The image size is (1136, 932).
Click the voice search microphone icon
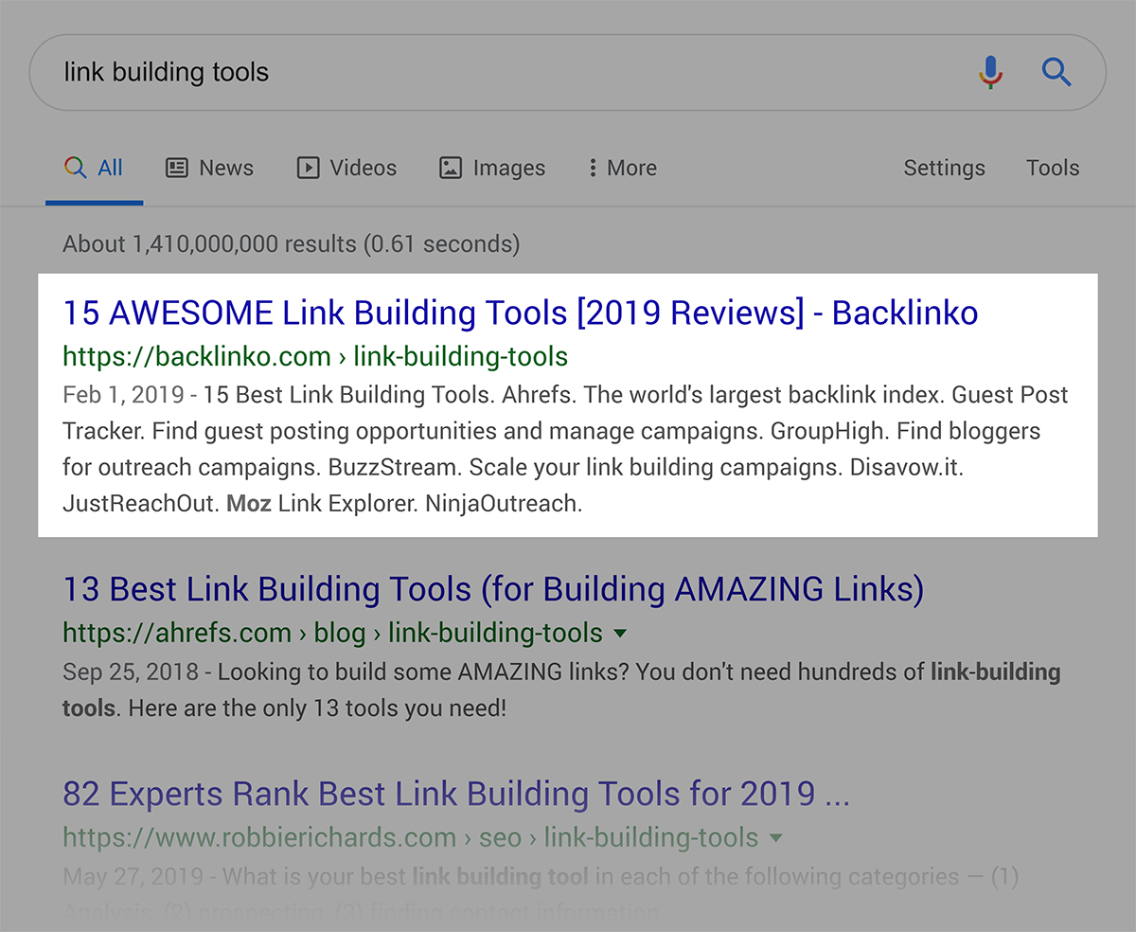(990, 72)
